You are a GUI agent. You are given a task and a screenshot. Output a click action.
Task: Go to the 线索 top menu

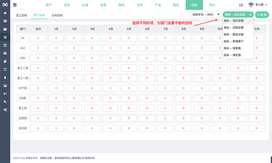coord(103,5)
